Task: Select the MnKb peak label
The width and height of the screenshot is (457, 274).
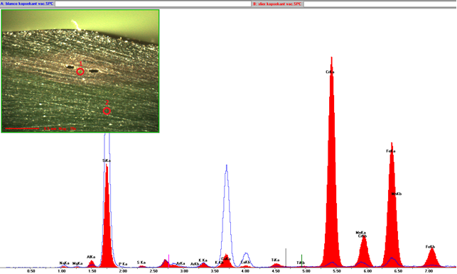Action: point(397,194)
